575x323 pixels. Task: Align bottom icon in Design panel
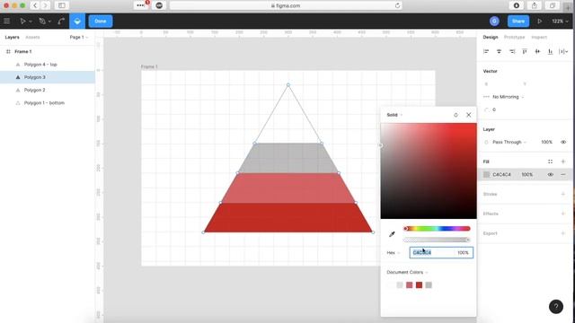point(551,52)
